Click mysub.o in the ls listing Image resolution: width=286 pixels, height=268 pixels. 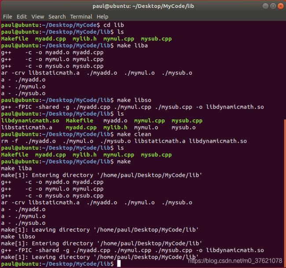click(x=183, y=127)
